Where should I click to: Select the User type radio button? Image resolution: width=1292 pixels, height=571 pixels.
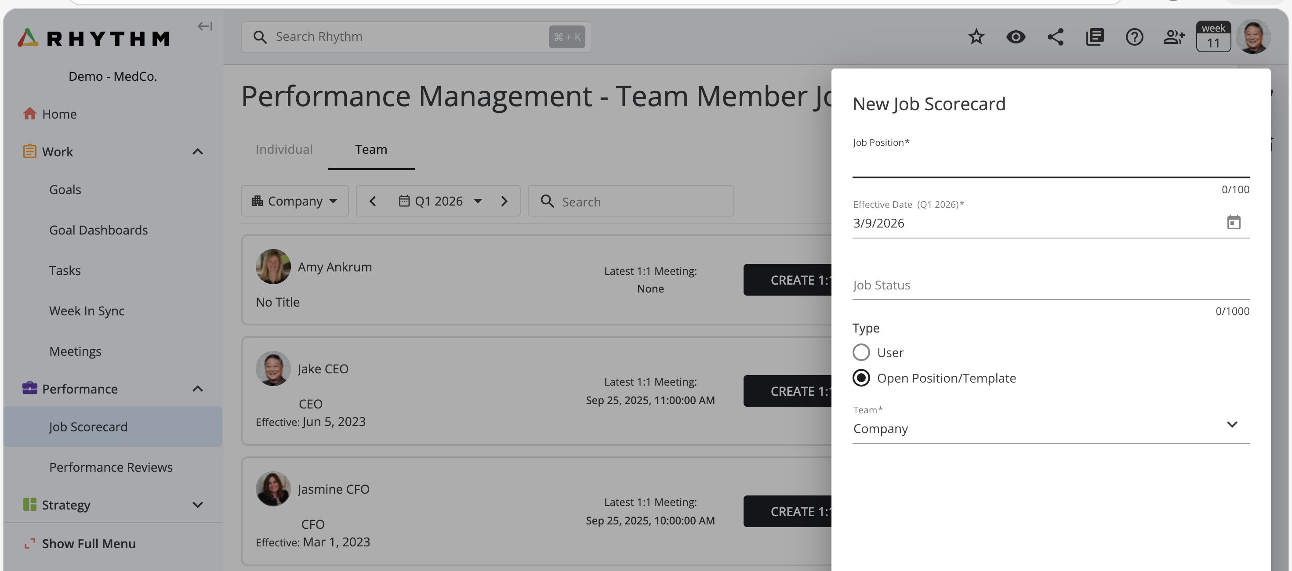click(860, 352)
